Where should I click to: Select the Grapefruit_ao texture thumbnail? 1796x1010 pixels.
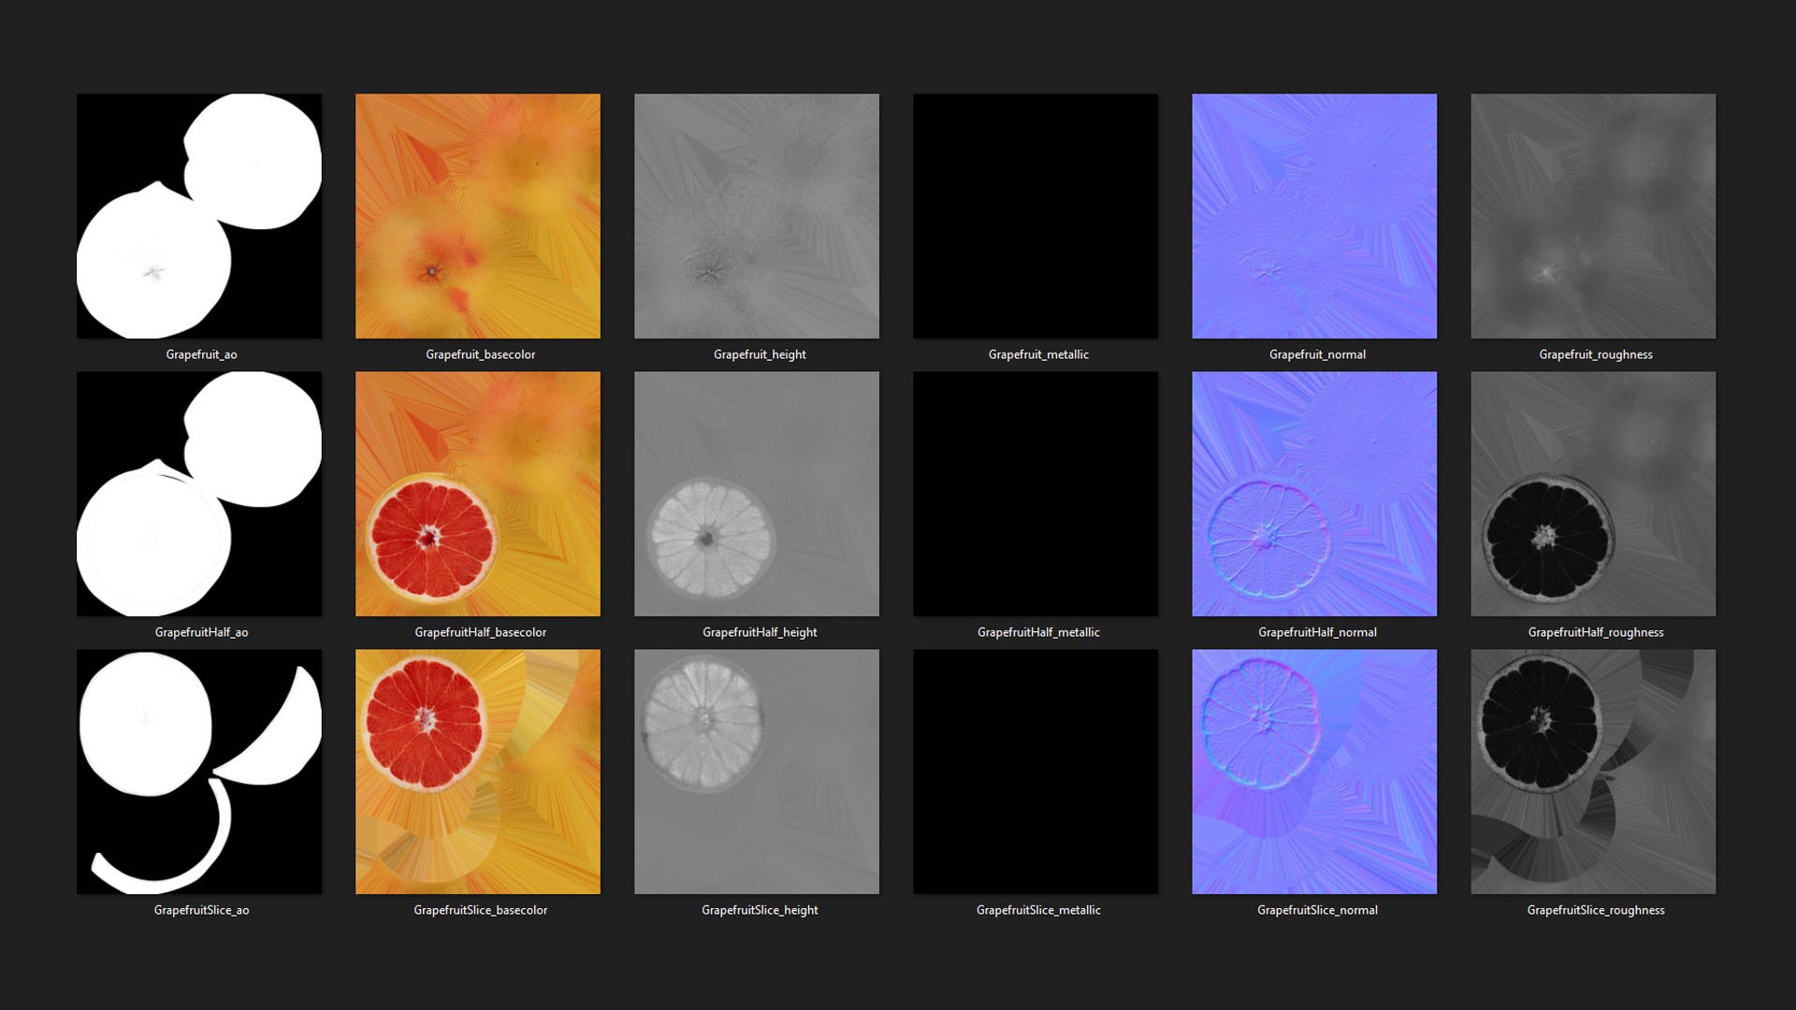(199, 216)
